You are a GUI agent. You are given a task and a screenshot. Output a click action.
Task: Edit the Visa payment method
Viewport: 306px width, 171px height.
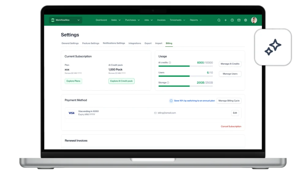[235, 113]
